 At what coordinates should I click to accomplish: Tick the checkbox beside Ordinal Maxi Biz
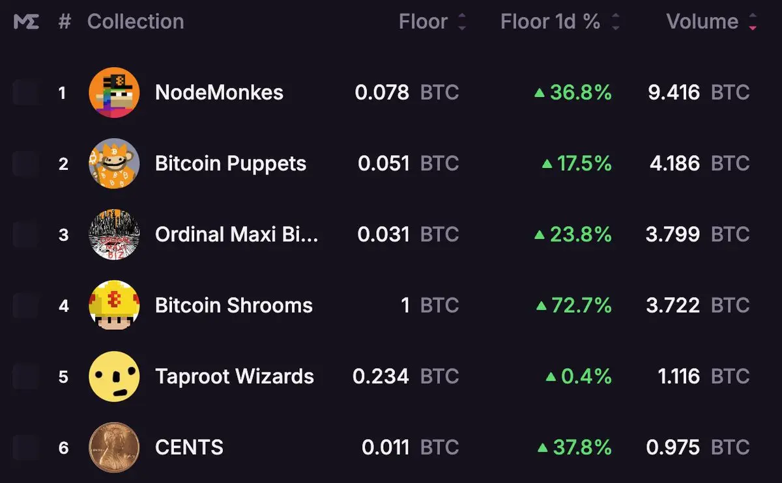(26, 234)
